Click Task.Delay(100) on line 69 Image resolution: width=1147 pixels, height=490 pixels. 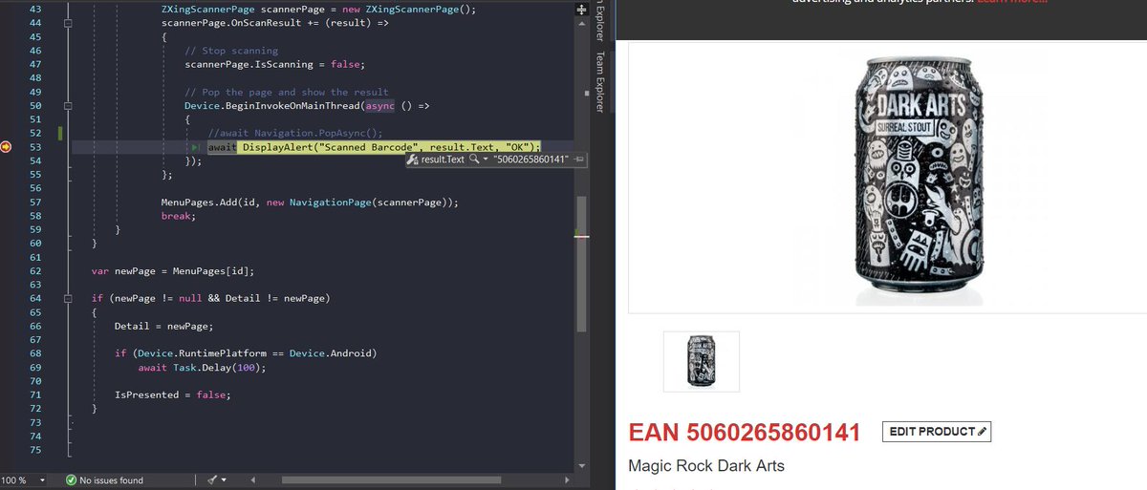pos(216,368)
